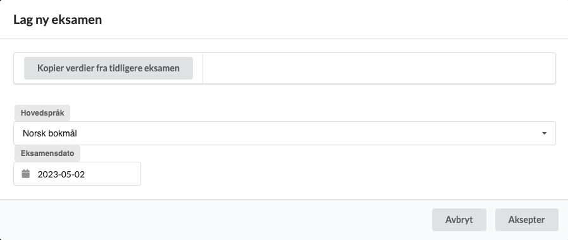Click Kopier verdier fra tidligere eksamen button

(x=108, y=68)
